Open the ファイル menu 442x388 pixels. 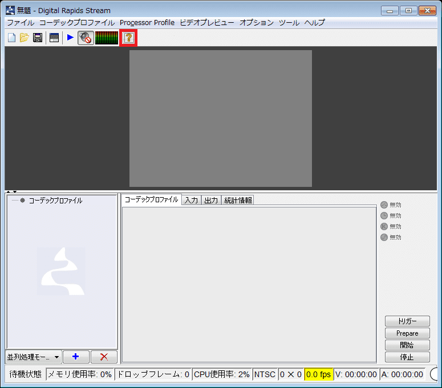pyautogui.click(x=21, y=23)
